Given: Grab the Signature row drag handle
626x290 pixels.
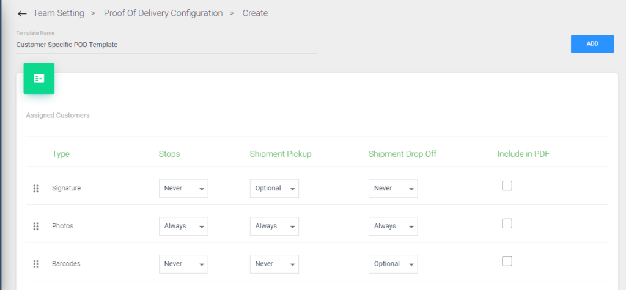Looking at the screenshot, I should pos(35,189).
